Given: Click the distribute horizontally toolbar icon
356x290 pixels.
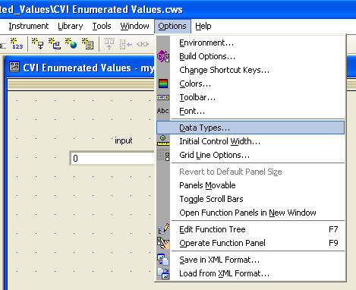Looking at the screenshot, I should [143, 44].
